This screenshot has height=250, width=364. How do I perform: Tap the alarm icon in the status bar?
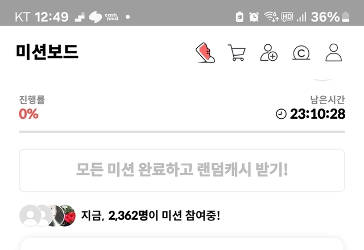coord(254,17)
